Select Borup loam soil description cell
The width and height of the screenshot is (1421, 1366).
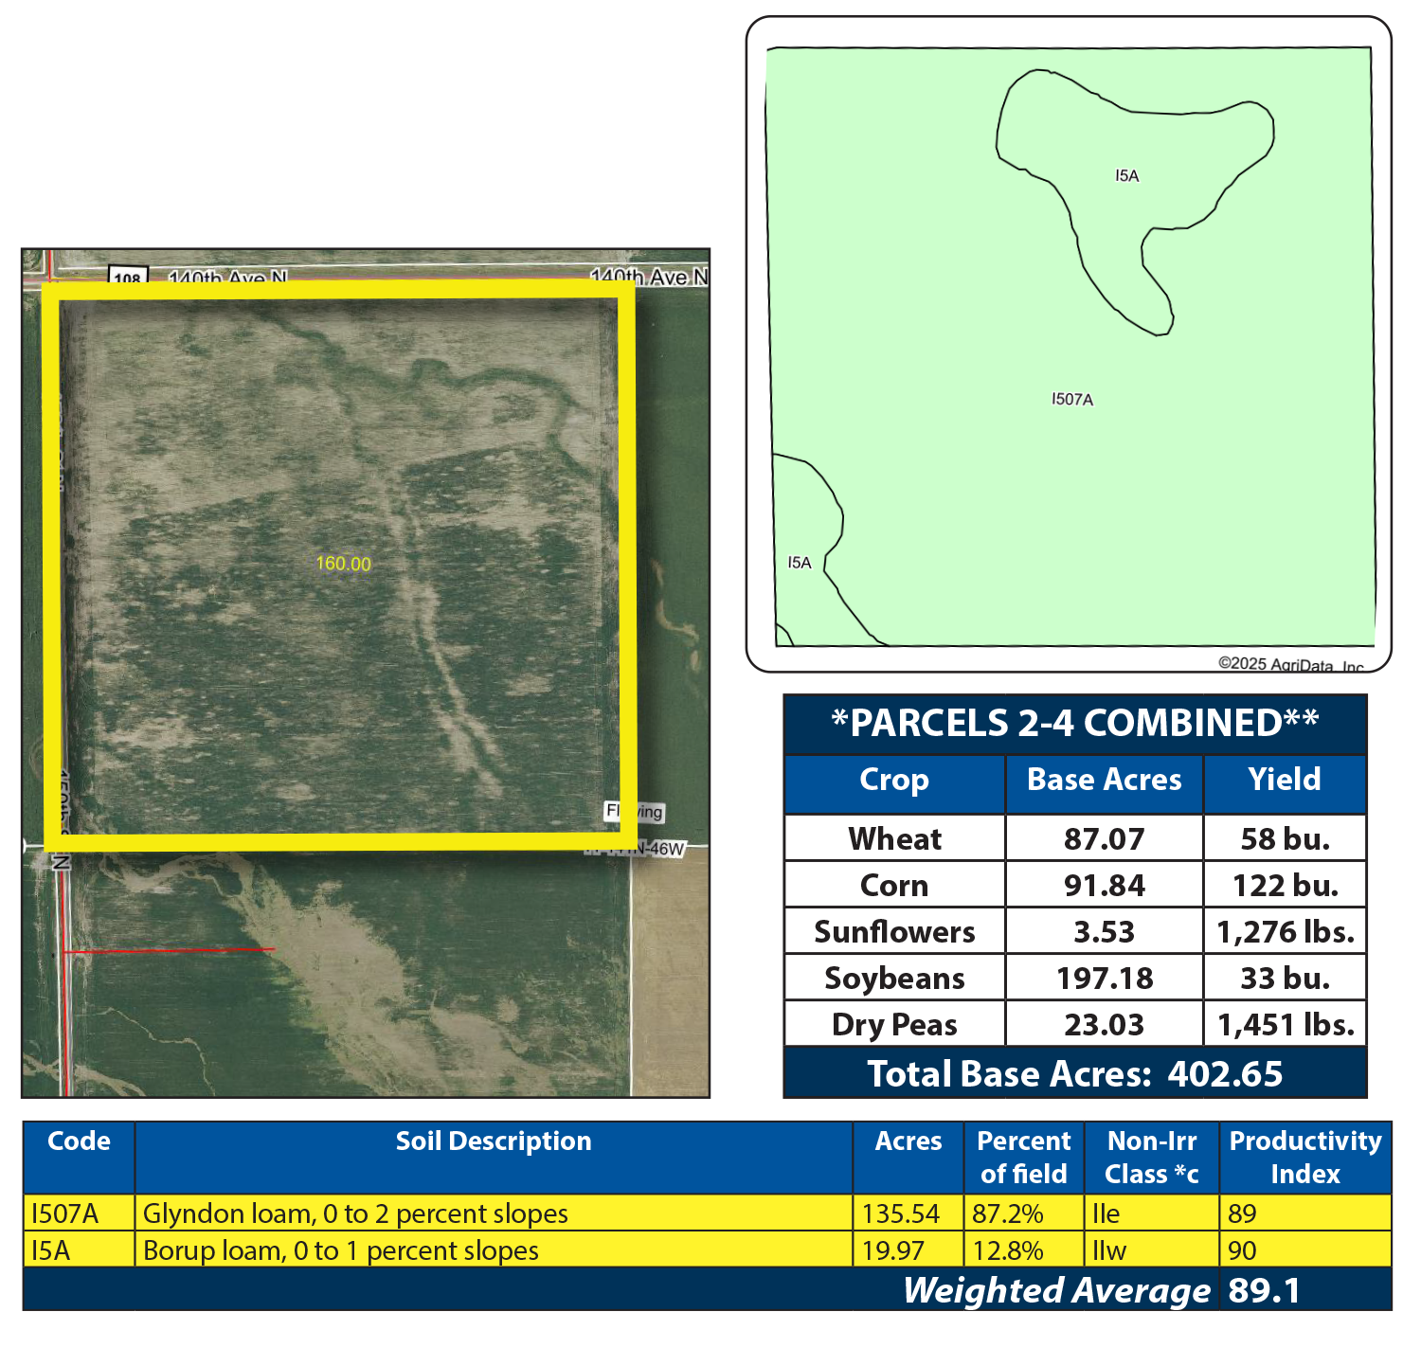click(340, 1250)
